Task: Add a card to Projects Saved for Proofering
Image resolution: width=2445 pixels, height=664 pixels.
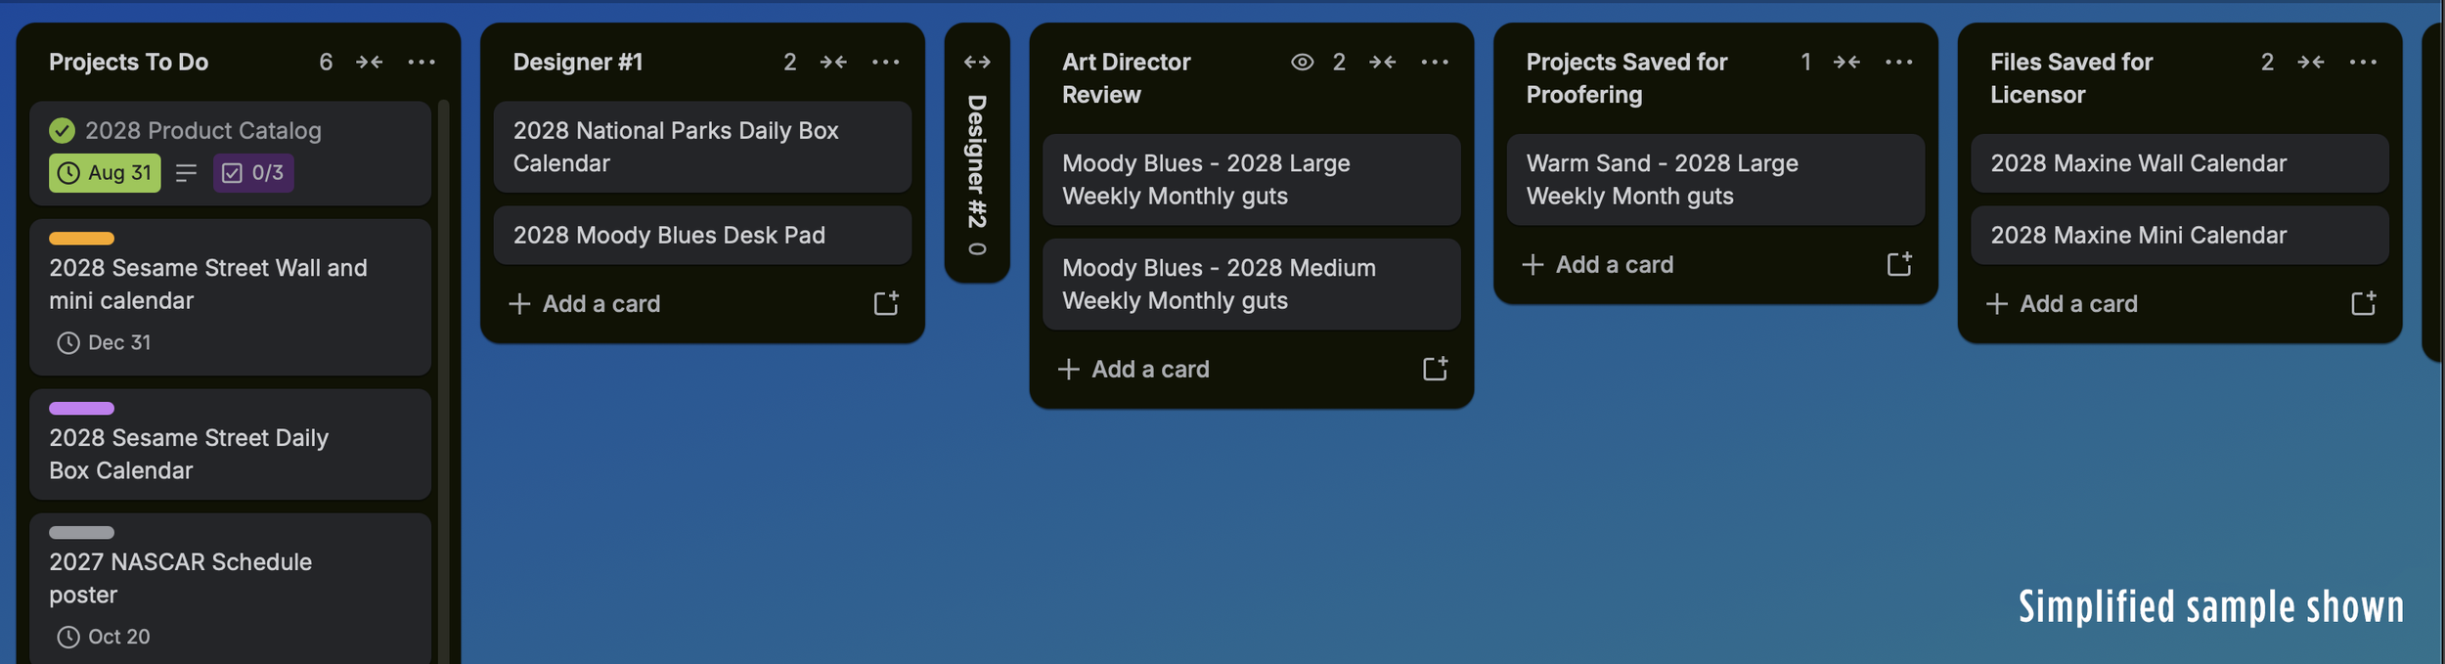Action: [x=1688, y=265]
